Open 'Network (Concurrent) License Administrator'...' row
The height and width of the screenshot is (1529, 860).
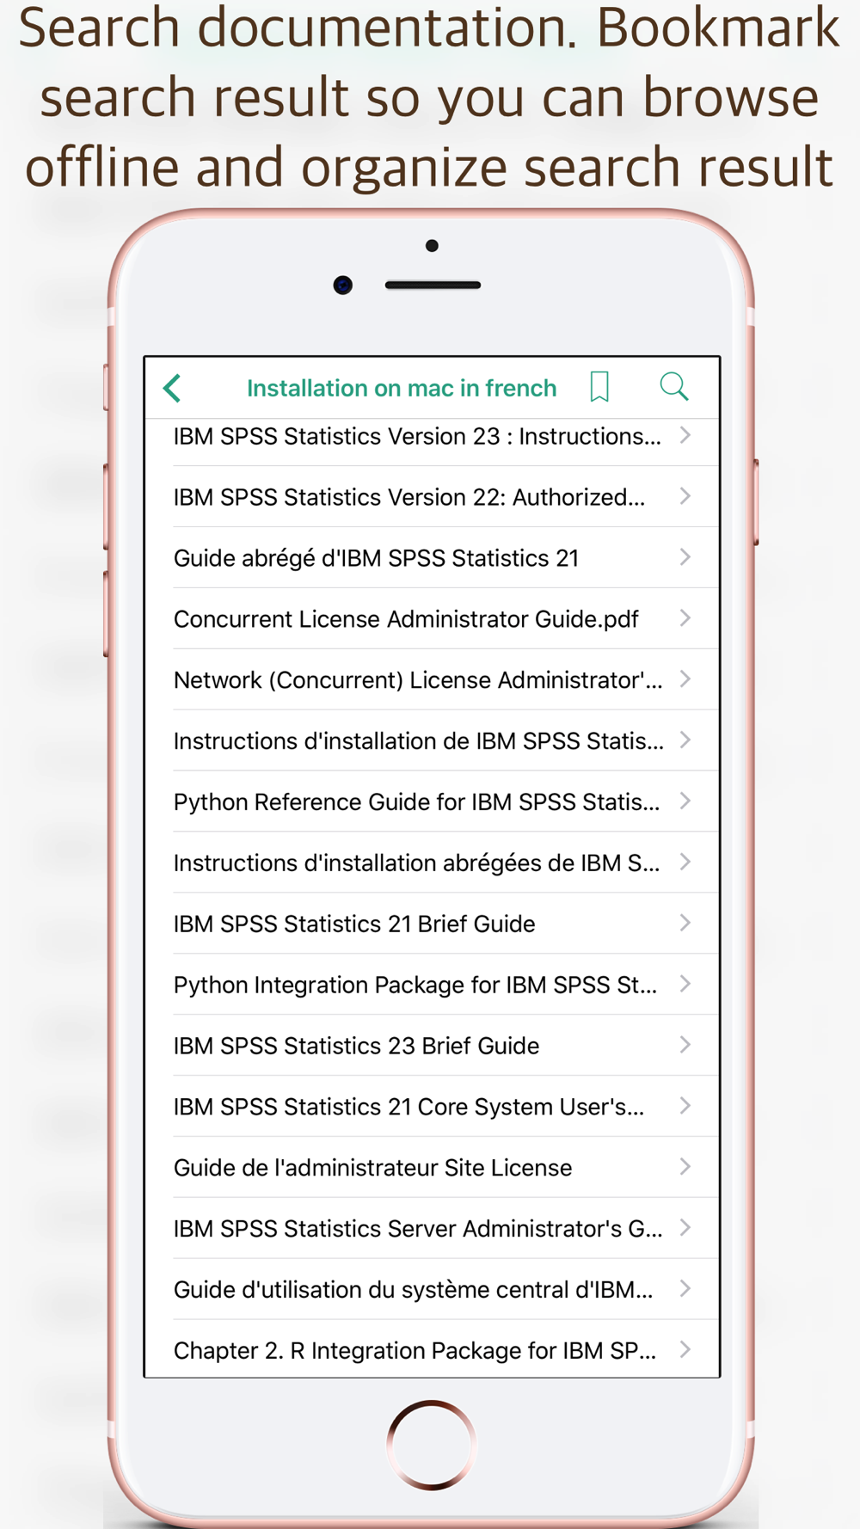[433, 680]
